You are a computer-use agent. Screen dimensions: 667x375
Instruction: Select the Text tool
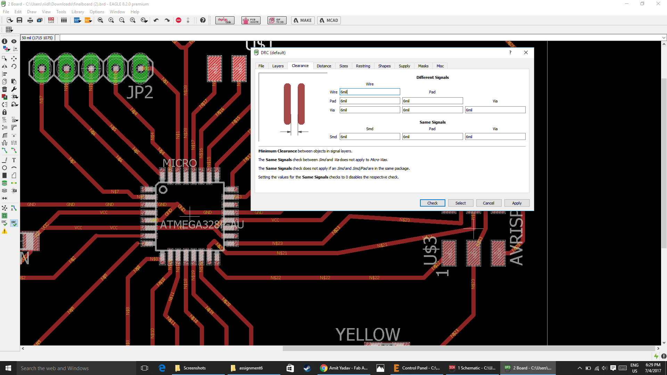coord(14,160)
